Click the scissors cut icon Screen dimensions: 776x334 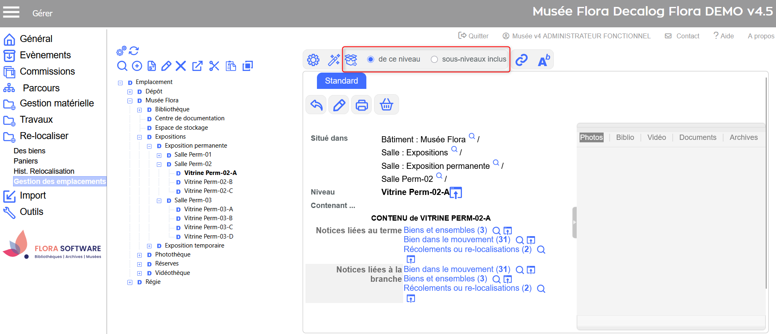(214, 66)
